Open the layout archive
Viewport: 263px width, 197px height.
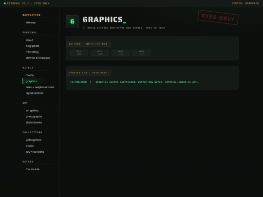click(x=35, y=93)
